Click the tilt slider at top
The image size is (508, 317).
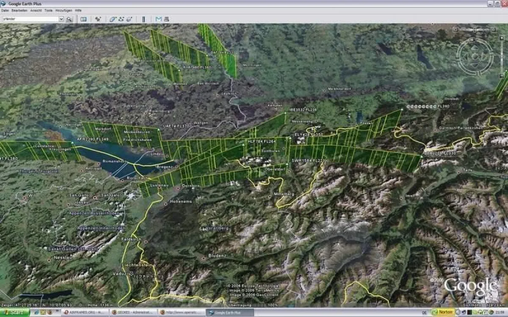[x=475, y=30]
